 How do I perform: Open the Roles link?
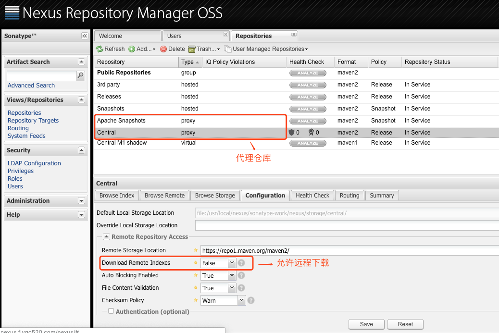15,178
